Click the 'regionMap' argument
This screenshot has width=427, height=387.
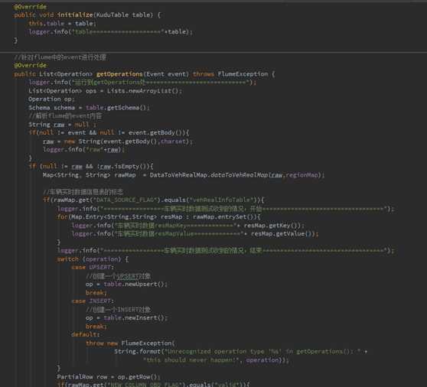[302, 175]
